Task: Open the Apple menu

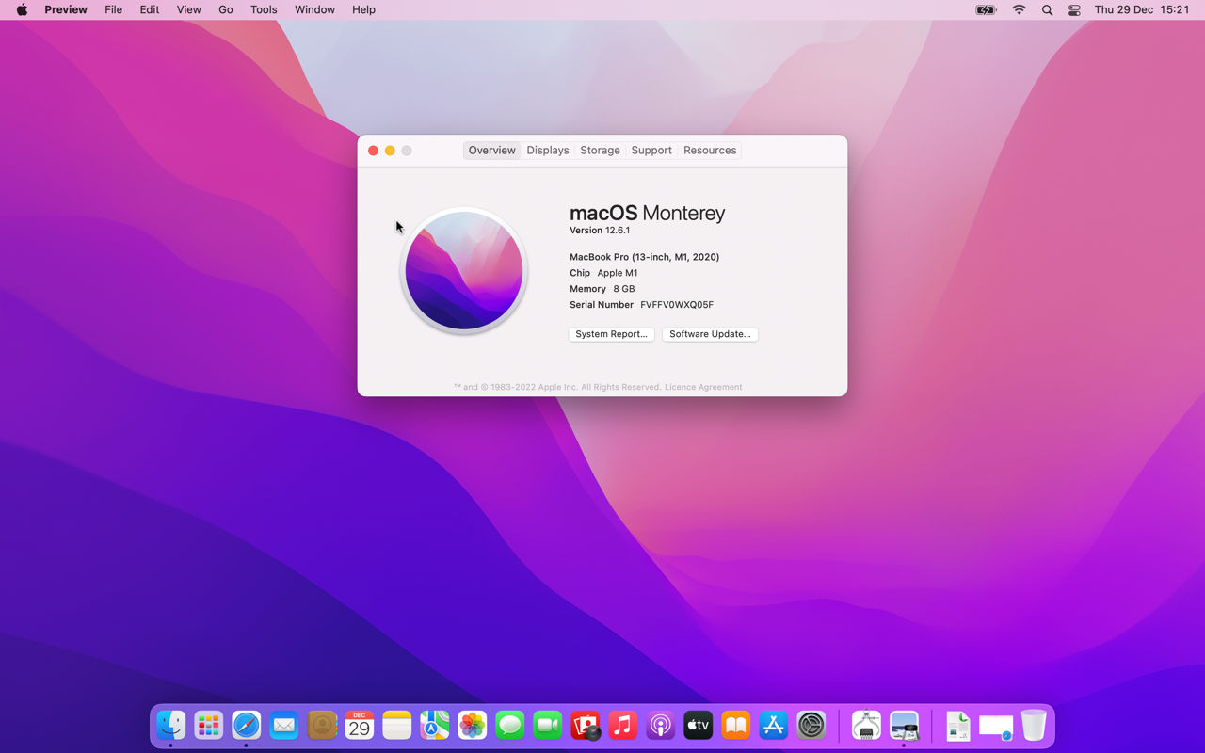Action: click(22, 9)
